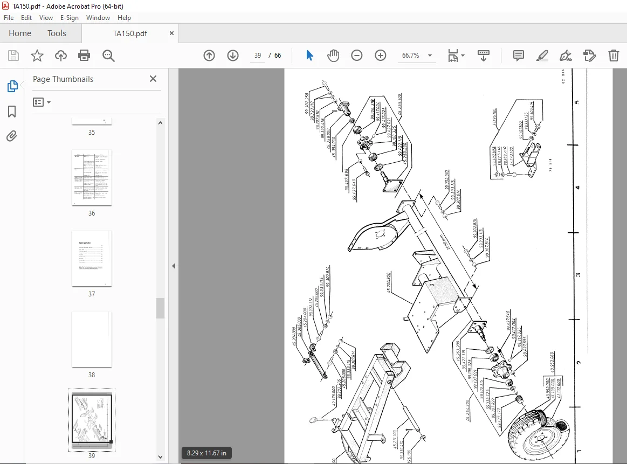Zoom in with the plus button
Screen dimensions: 627x464
(380, 56)
